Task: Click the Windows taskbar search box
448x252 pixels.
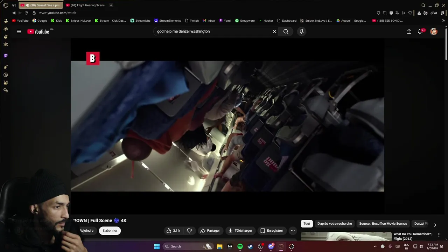Action: pos(189,246)
